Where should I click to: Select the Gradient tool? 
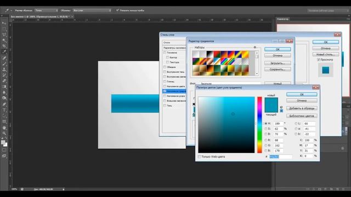pyautogui.click(x=4, y=86)
